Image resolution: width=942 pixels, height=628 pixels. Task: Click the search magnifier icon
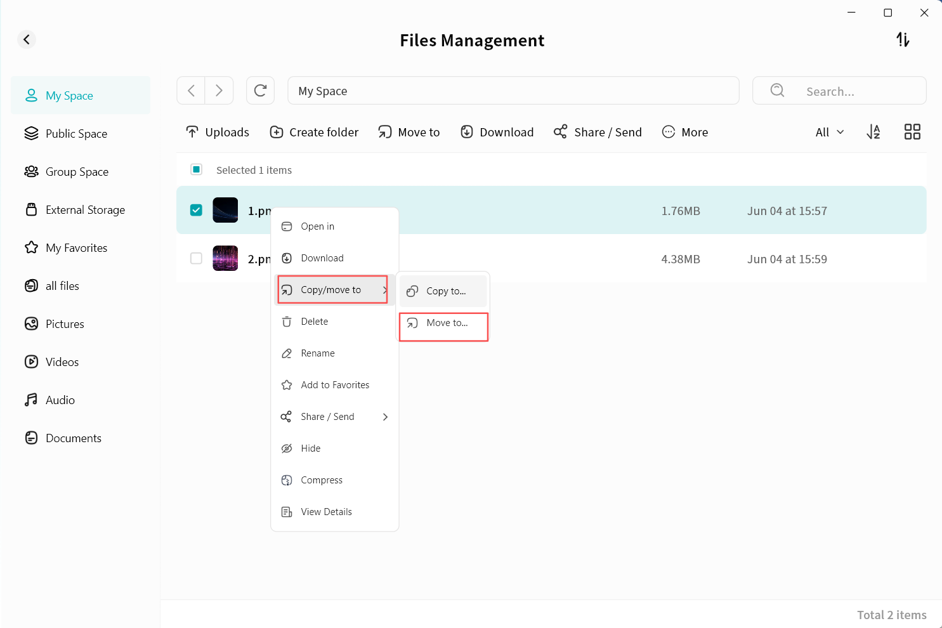(777, 91)
